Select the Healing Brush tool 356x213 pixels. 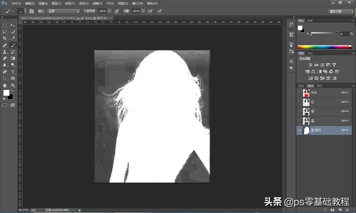(5, 45)
